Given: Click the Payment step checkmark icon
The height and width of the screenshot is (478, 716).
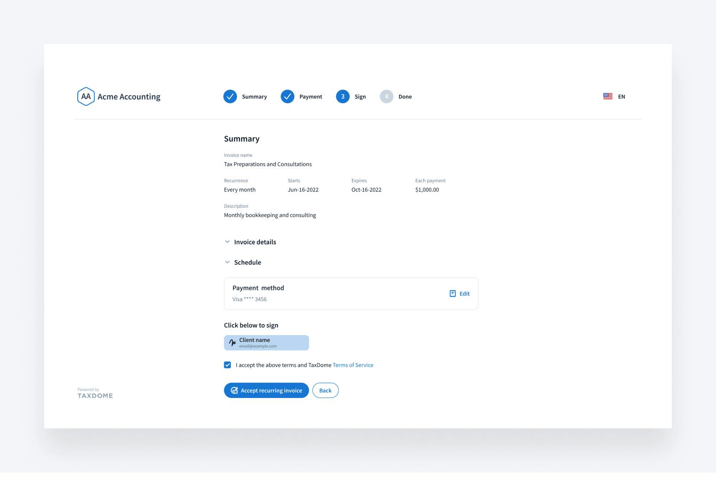Looking at the screenshot, I should point(288,97).
